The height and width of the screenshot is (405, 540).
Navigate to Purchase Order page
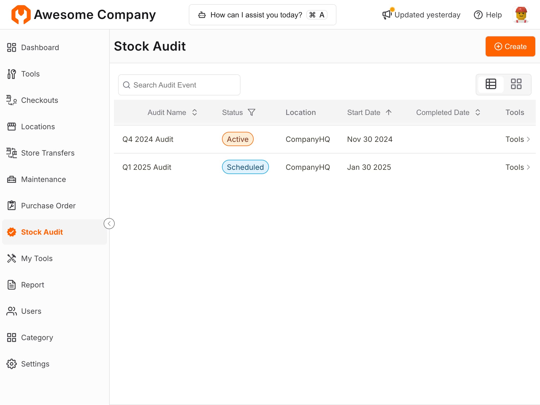[x=48, y=206]
